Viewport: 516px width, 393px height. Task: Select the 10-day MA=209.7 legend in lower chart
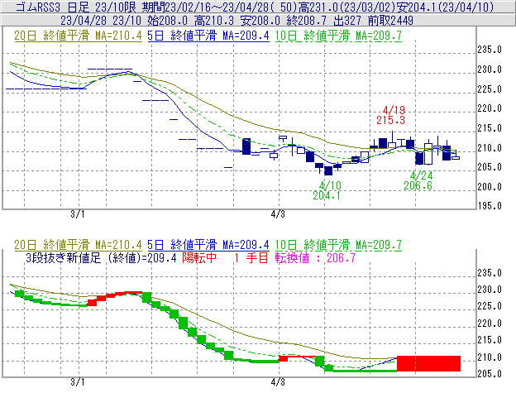(x=338, y=245)
